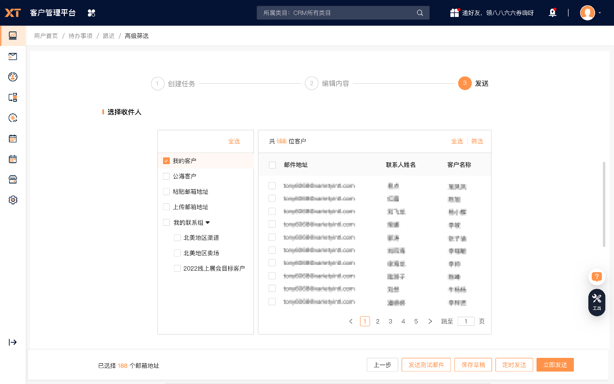Click the notification bell with red badge
Image resolution: width=614 pixels, height=384 pixels.
tap(552, 13)
